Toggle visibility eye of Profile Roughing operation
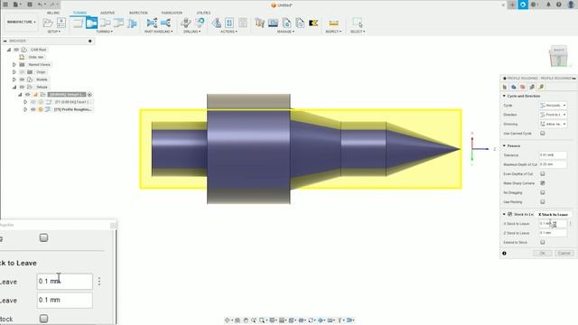 [33, 109]
